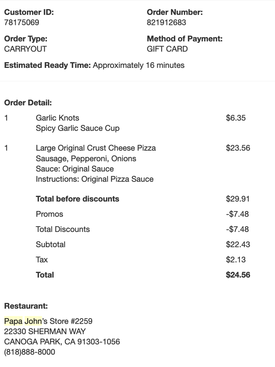275x367 pixels.
Task: Click the Total before discounts amount $29.91
Action: click(x=238, y=199)
